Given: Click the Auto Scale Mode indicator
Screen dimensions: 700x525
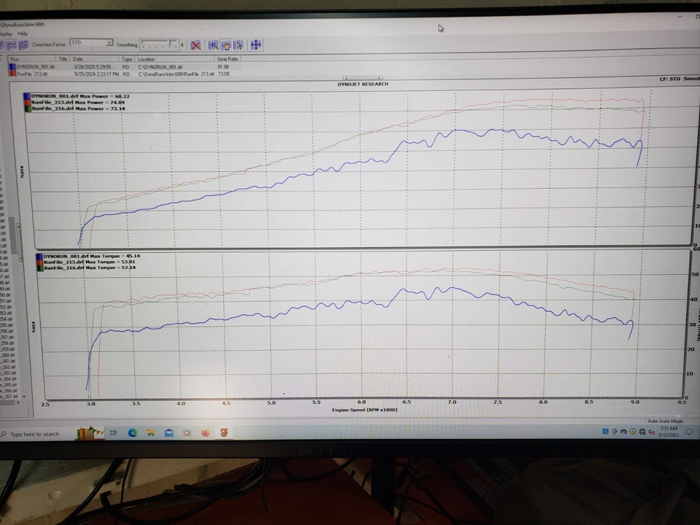Looking at the screenshot, I should point(666,421).
